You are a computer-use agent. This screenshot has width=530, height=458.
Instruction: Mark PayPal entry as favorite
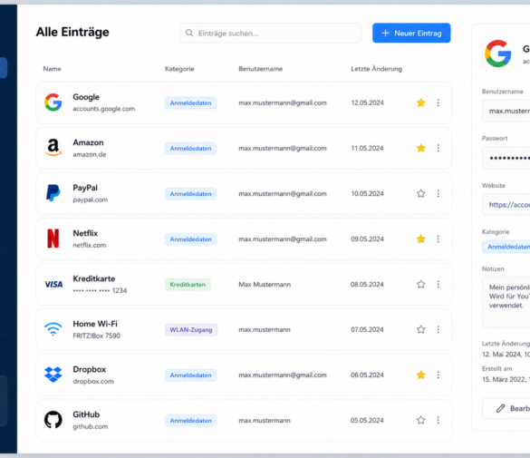point(420,193)
